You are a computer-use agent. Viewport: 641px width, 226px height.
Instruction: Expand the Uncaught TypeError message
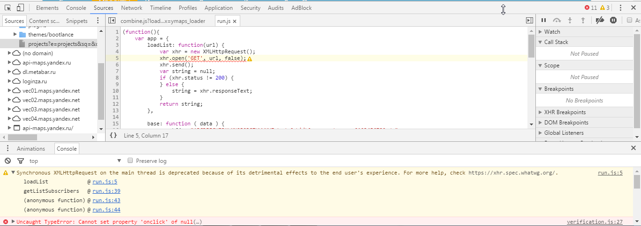pos(13,222)
